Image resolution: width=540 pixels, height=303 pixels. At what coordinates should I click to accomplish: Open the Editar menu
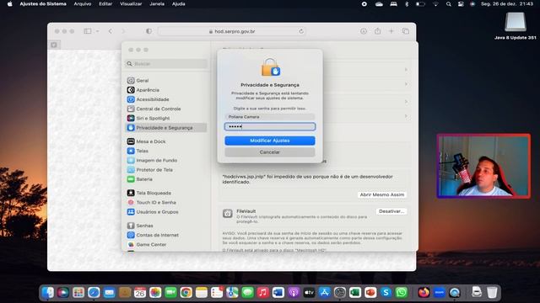tap(105, 3)
